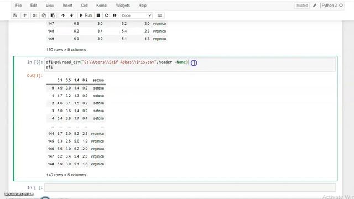Open the View menu

(50, 6)
